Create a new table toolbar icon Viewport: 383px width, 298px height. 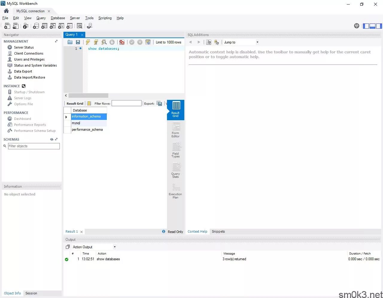pos(44,26)
